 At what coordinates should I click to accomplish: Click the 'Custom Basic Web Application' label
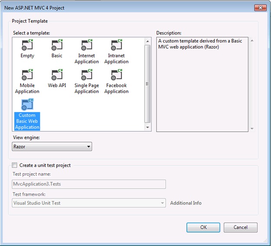tap(27, 121)
